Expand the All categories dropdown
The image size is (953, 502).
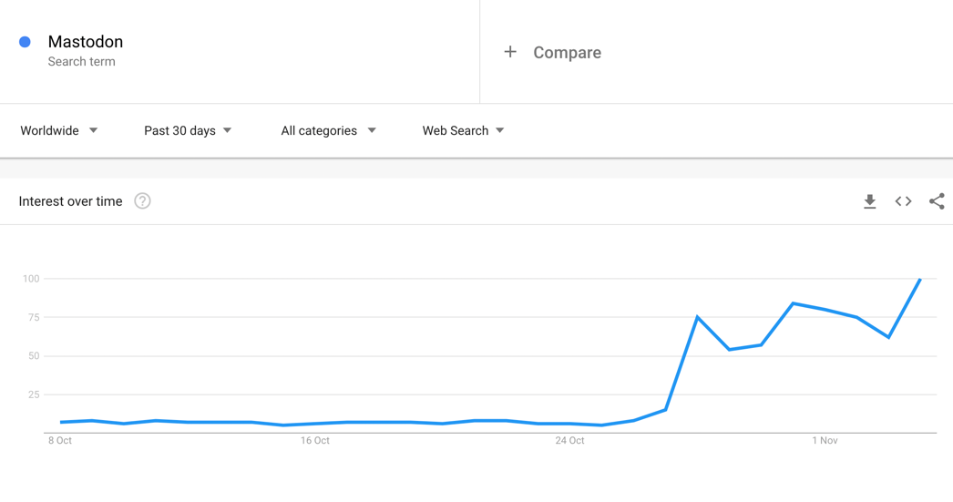coord(328,130)
